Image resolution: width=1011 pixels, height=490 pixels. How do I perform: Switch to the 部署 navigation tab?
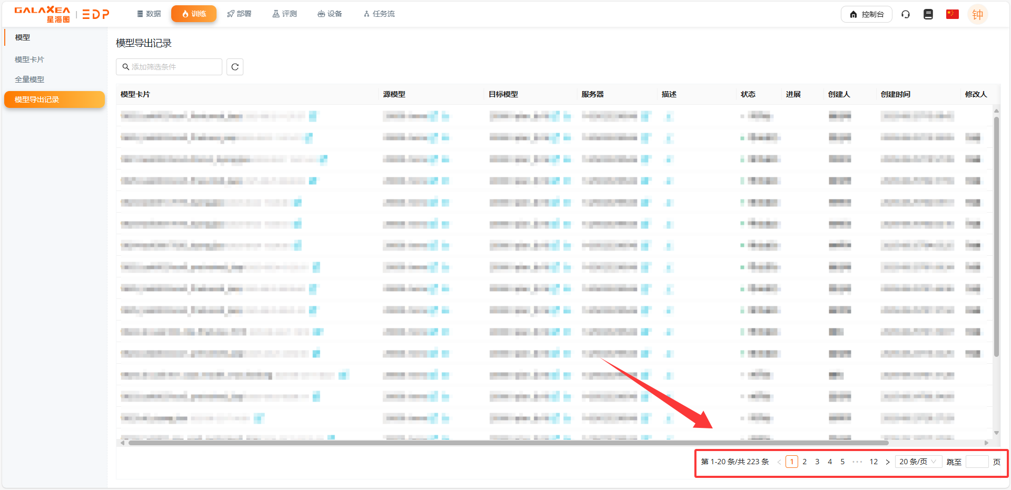tap(239, 14)
